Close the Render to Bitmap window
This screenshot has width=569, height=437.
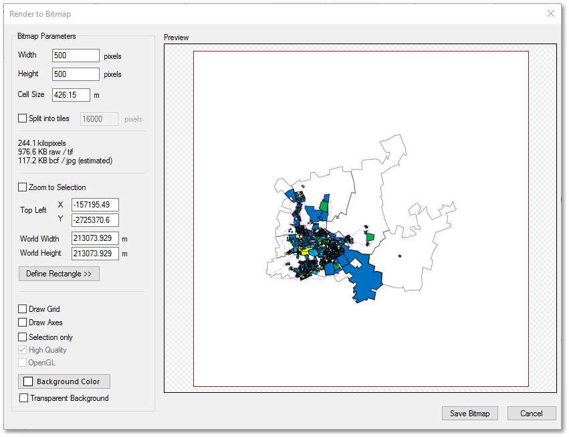[x=551, y=13]
